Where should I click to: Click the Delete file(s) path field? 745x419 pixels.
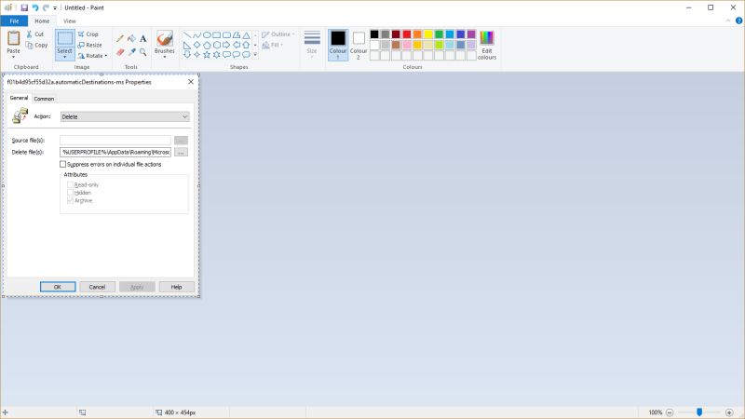tap(115, 152)
